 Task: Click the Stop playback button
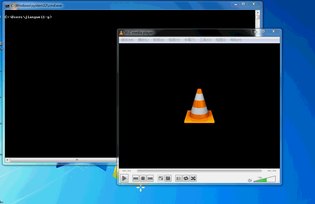coord(143,178)
